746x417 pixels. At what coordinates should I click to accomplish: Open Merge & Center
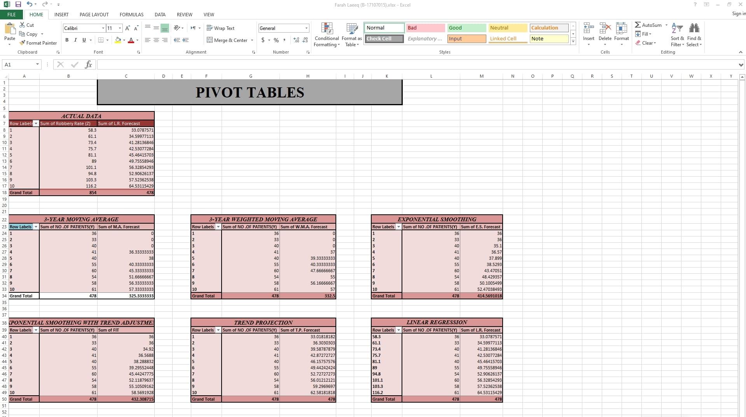[x=229, y=40]
